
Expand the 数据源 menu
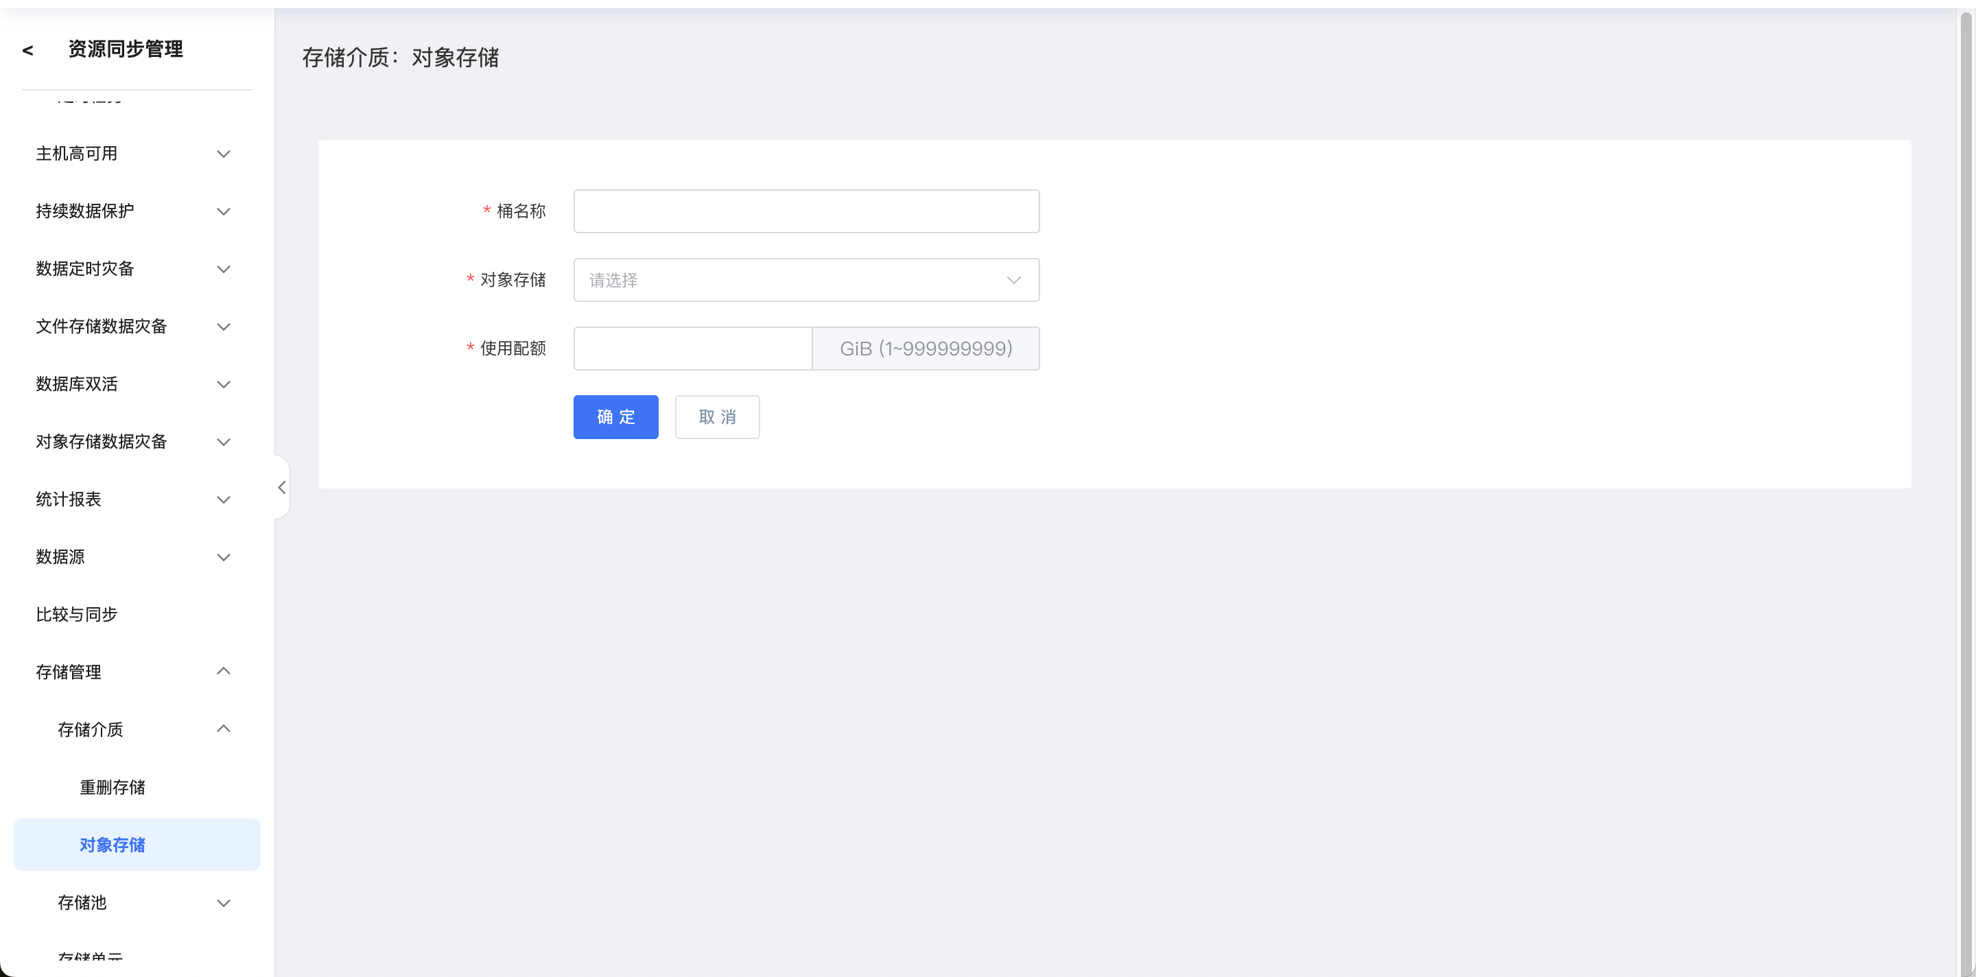132,556
